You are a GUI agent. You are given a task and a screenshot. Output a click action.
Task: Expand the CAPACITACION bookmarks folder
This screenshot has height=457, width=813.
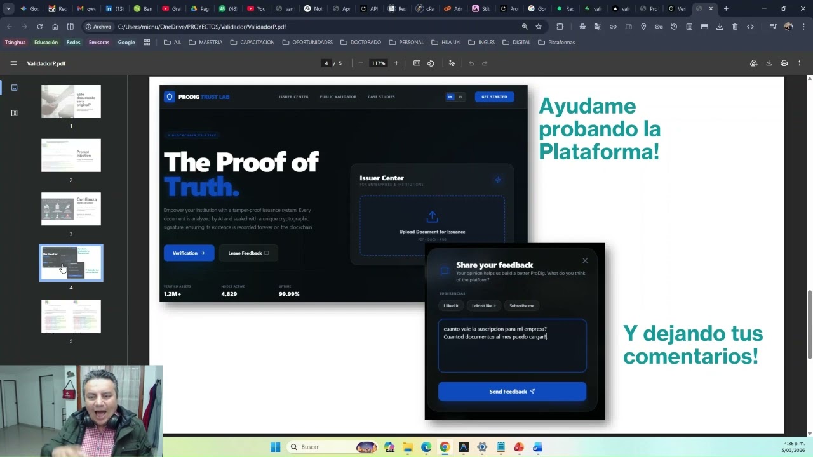pyautogui.click(x=252, y=42)
